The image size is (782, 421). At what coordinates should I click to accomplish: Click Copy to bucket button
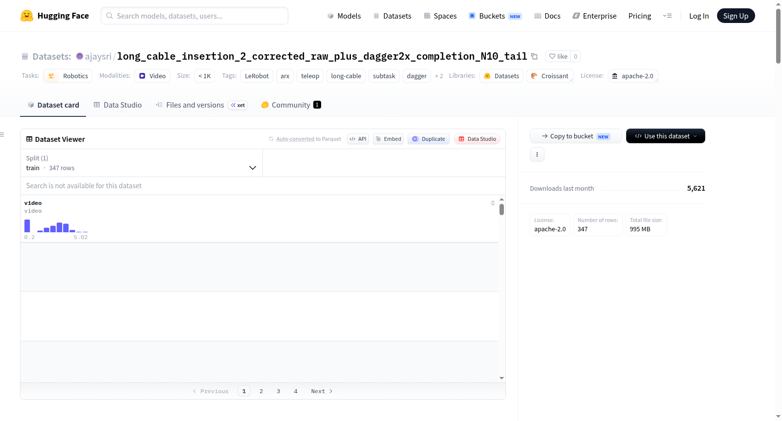576,136
